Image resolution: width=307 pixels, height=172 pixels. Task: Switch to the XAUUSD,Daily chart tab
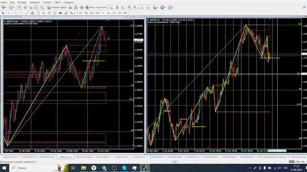[x=84, y=157]
